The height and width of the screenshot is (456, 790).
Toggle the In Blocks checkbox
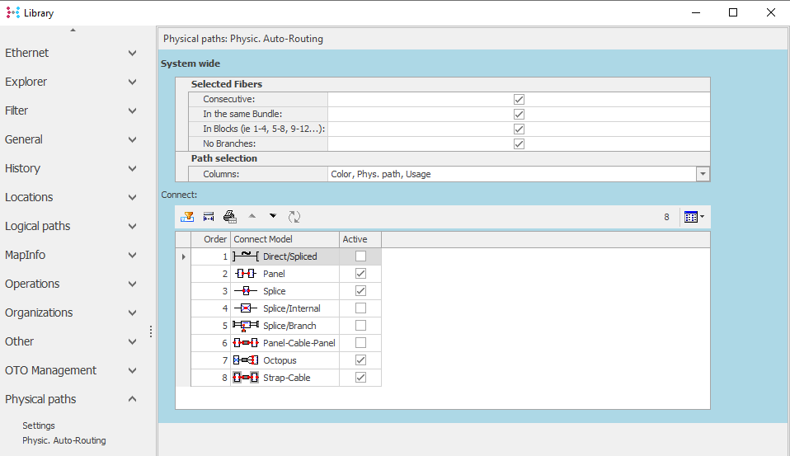[x=519, y=129]
